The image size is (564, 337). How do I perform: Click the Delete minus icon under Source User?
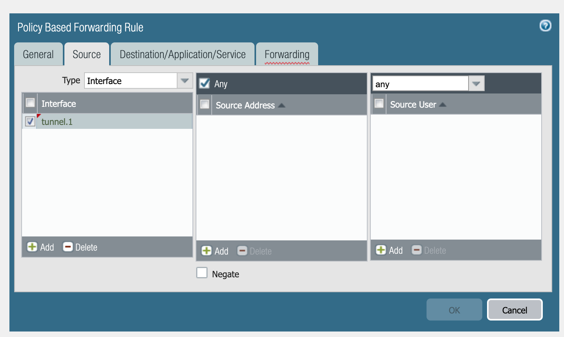pyautogui.click(x=417, y=250)
